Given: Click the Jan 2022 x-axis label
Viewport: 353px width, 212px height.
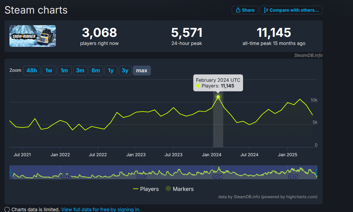Looking at the screenshot, I should tap(60, 155).
